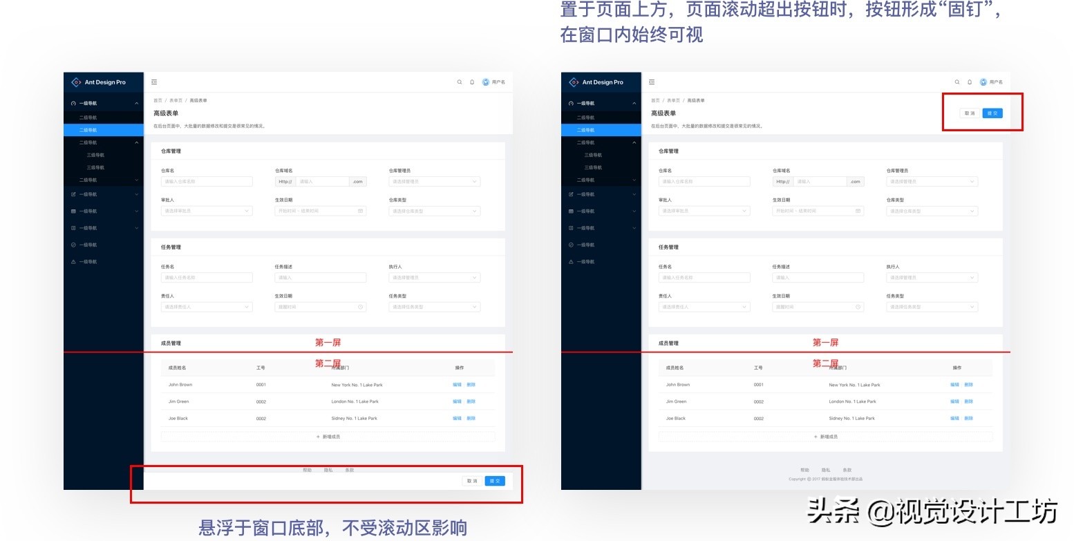Screen dimensions: 1074x541
Task: Select the highlighted blue 二级导航 item in right mockup
Action: [601, 130]
